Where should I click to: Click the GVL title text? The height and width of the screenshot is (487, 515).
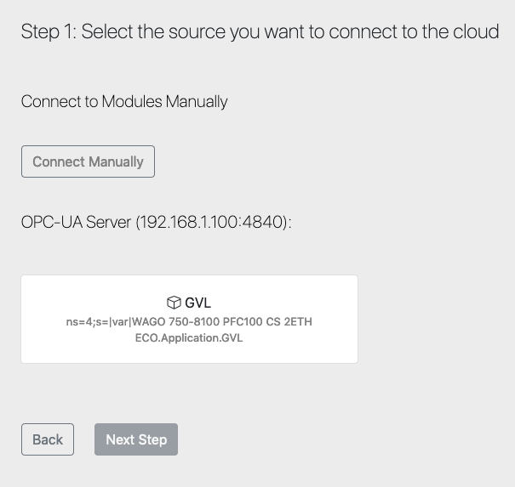click(x=197, y=303)
